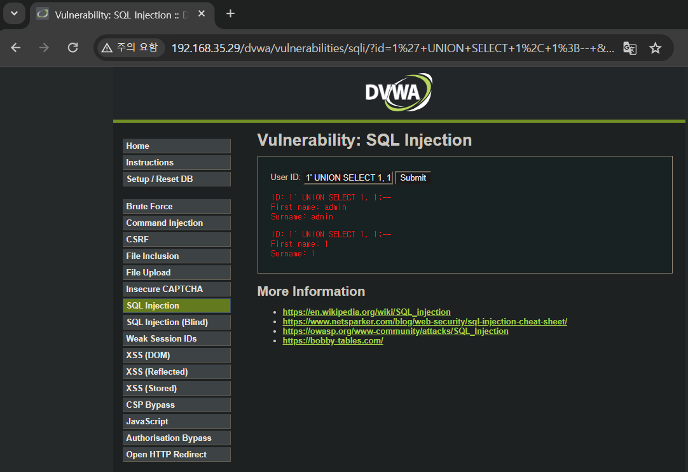Click the browser forward arrow
Screen dimensions: 688x472
click(44, 48)
